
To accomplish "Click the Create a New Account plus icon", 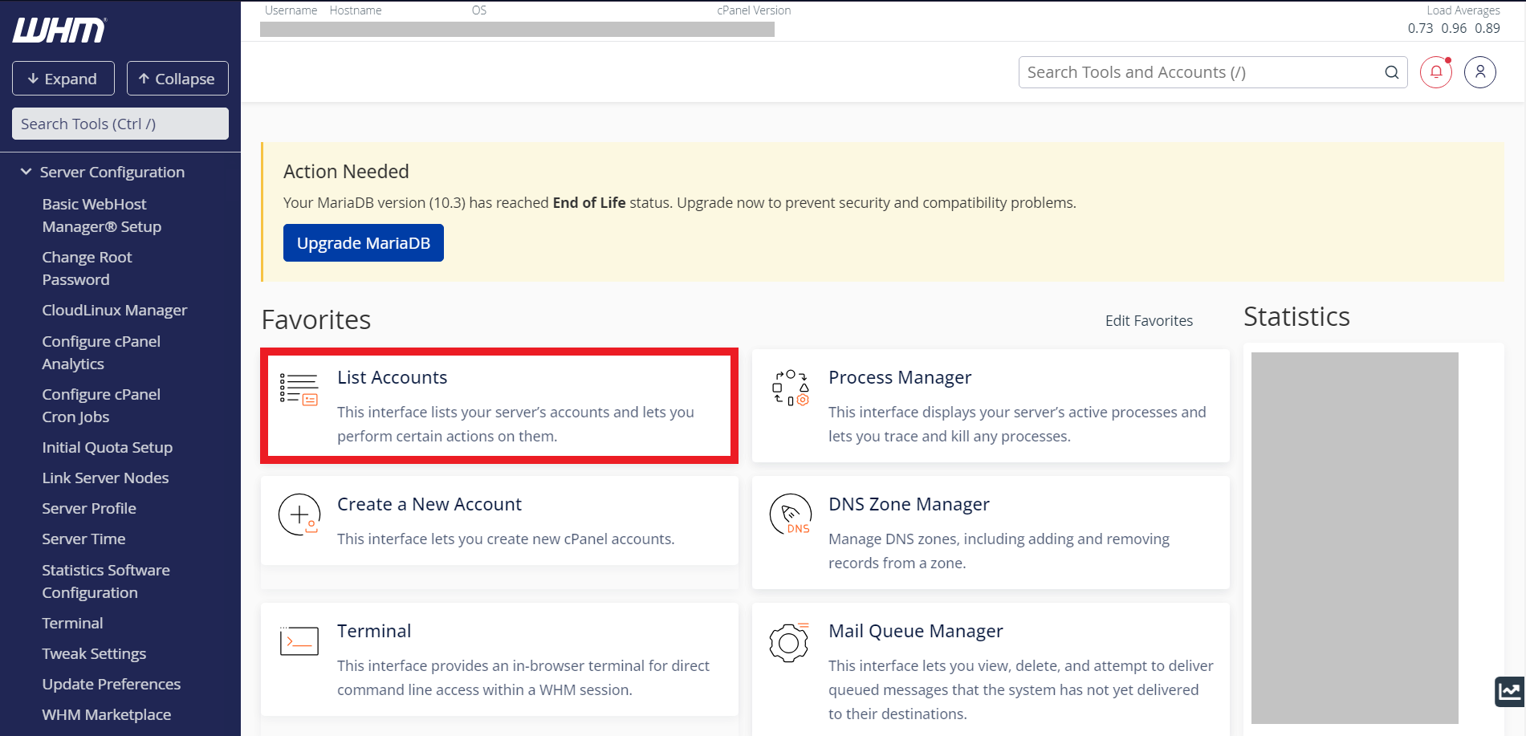I will [x=299, y=514].
